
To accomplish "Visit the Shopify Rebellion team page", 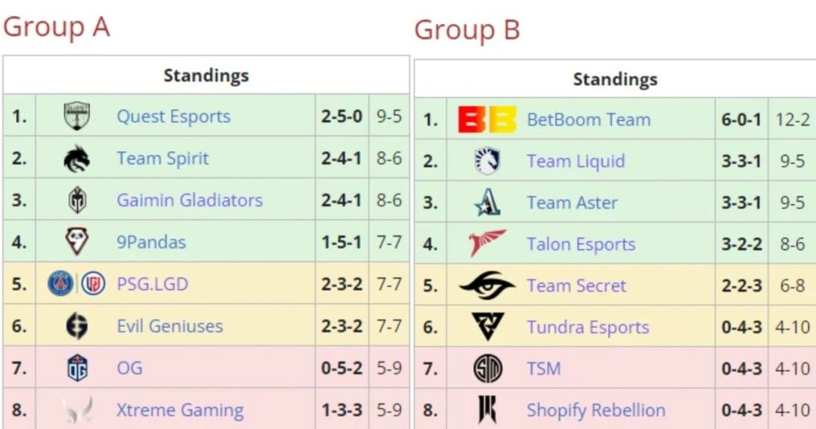I will [x=596, y=411].
